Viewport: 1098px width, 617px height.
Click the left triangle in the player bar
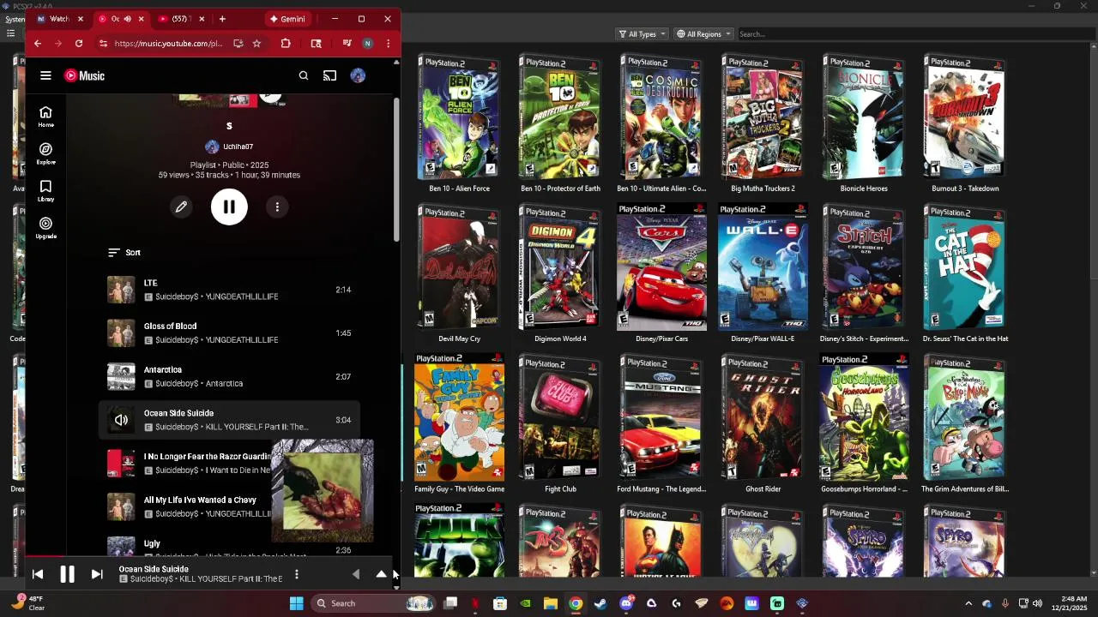point(356,574)
